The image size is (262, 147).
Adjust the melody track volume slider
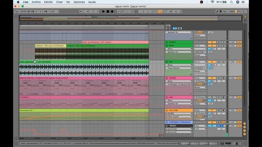(x=212, y=81)
